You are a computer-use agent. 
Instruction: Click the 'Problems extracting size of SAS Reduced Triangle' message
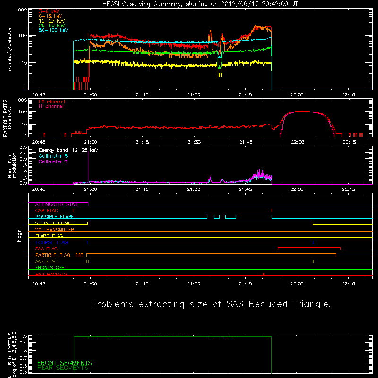tap(211, 304)
